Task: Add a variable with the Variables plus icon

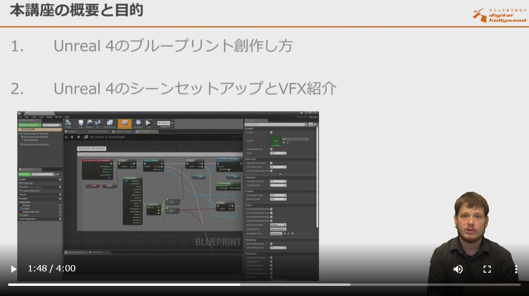Action: tap(60, 198)
